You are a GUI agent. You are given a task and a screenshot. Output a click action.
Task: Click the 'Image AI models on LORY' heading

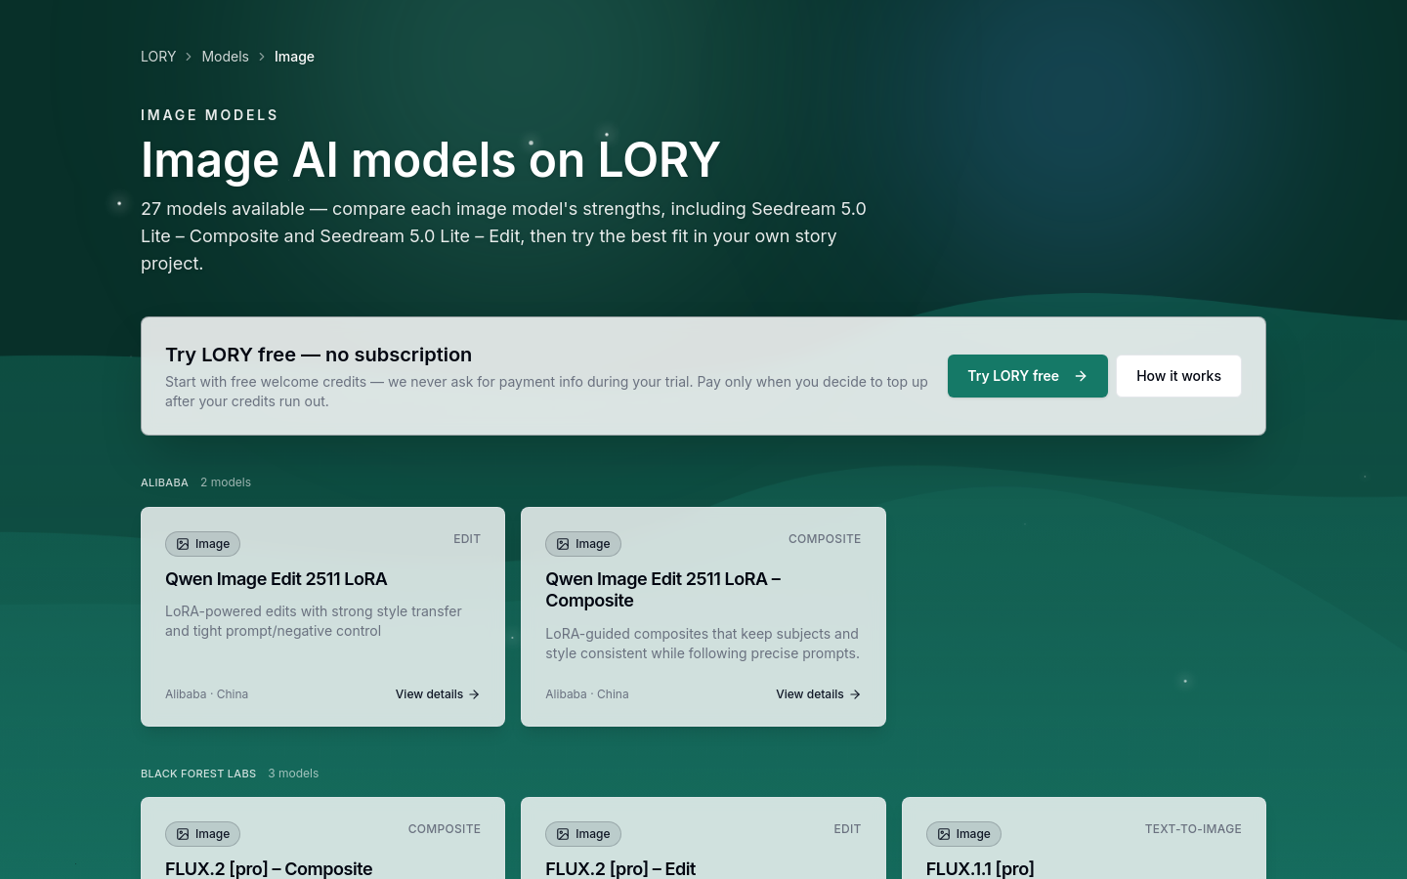430,160
